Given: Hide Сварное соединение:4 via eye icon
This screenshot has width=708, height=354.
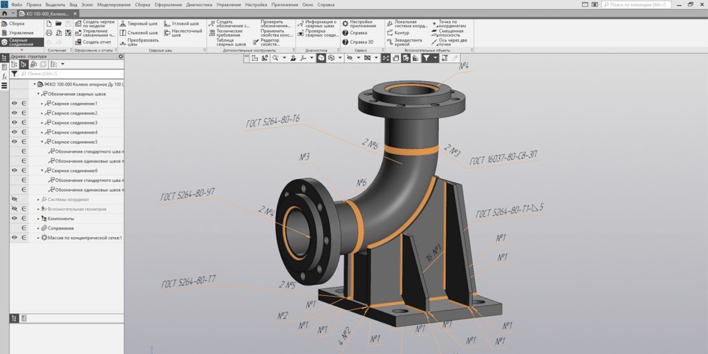Looking at the screenshot, I should click(x=15, y=132).
